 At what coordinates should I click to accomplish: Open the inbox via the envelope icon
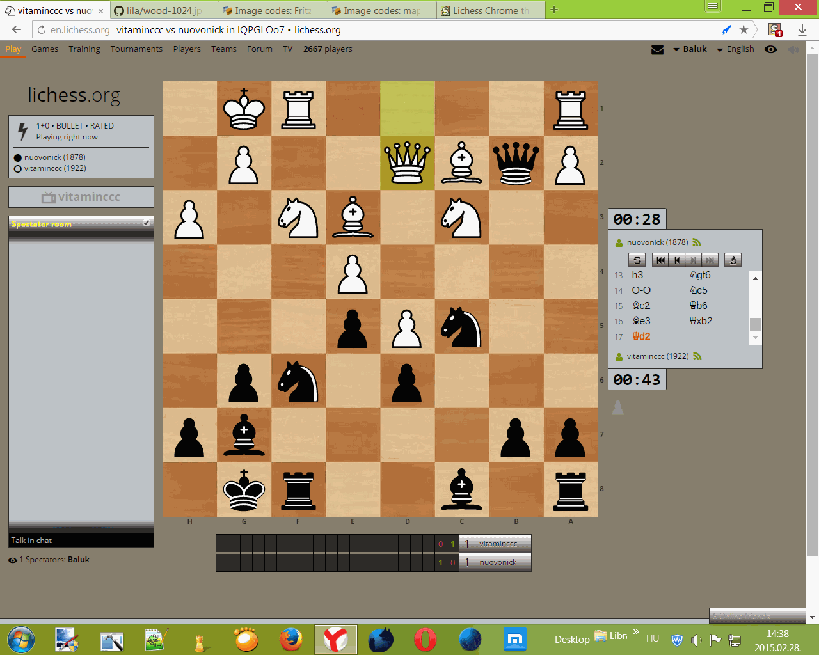point(657,49)
